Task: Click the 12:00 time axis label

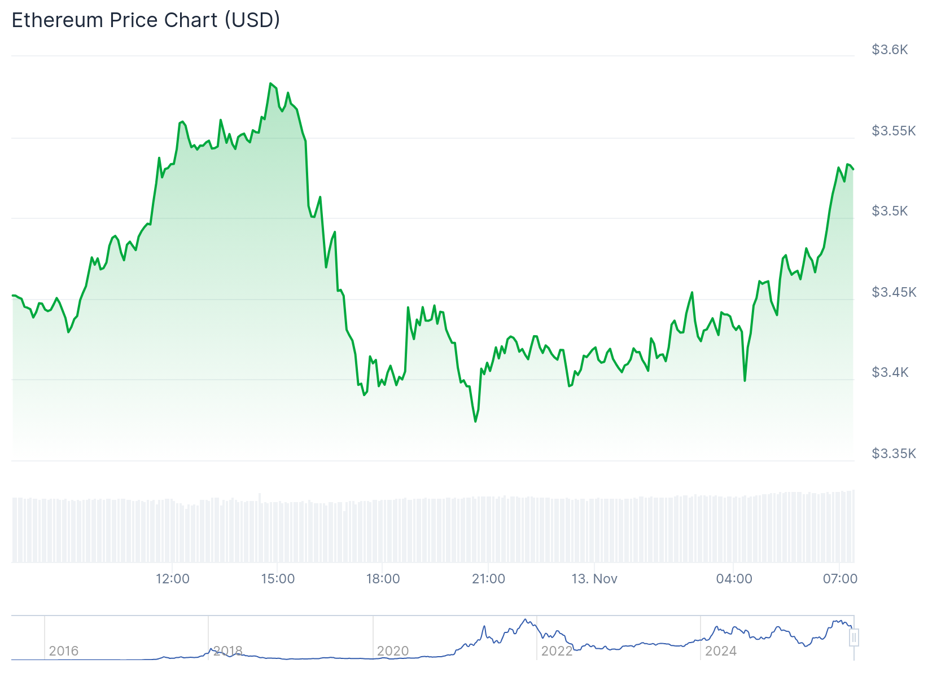Action: pos(173,579)
